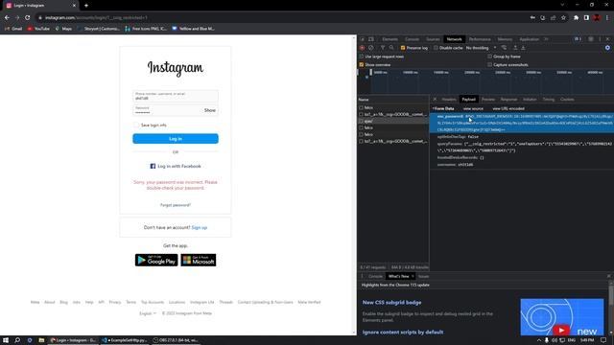Click the Export HAR download icon
The width and height of the screenshot is (614, 345).
(523, 48)
